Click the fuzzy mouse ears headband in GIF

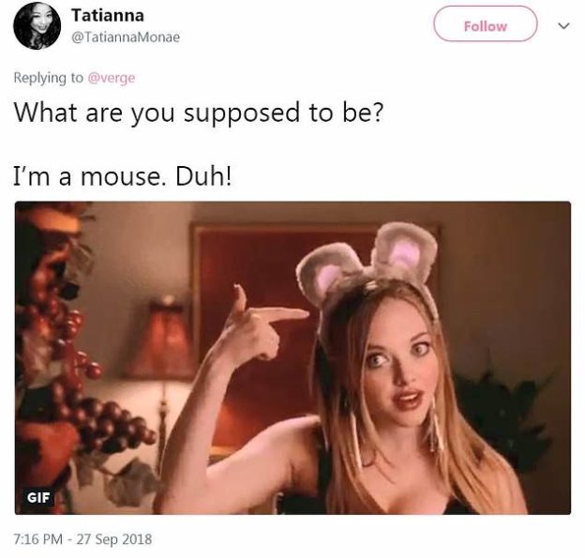click(x=367, y=262)
